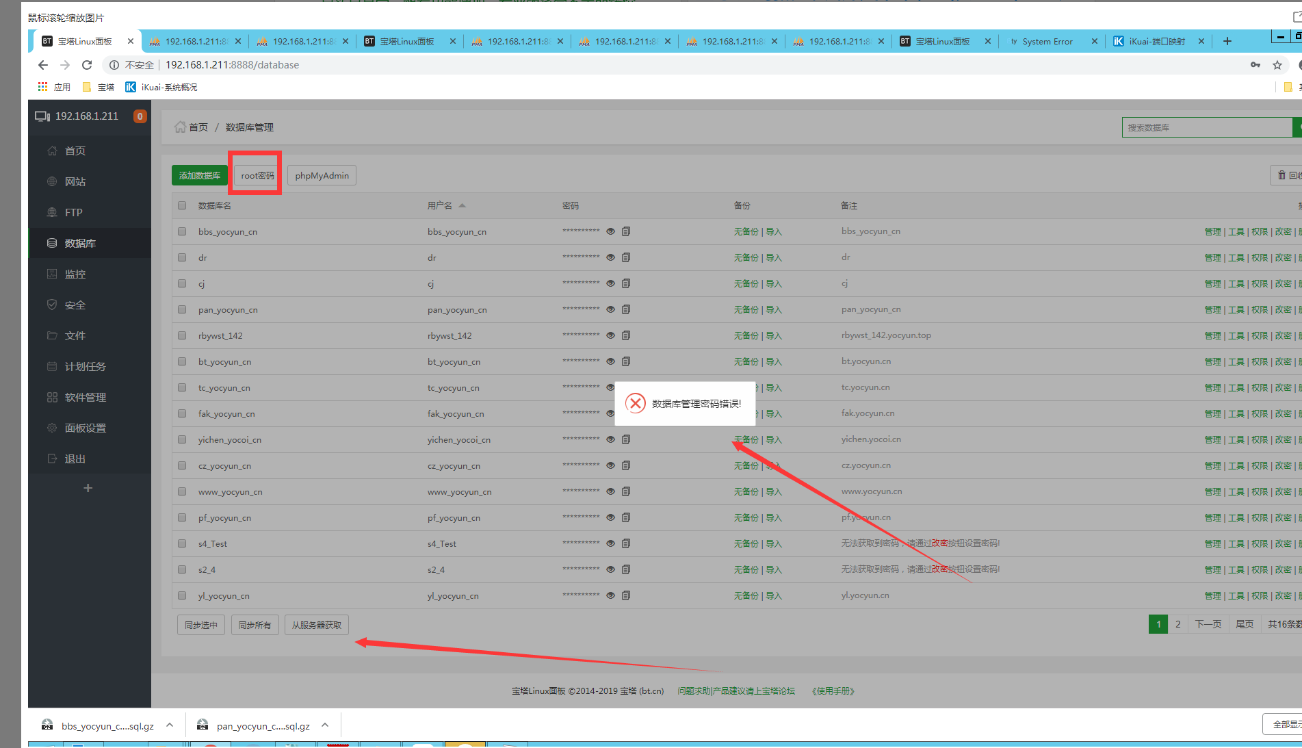Viewport: 1302px width, 748px height.
Task: Open the 宝塔论坛 help footer link
Action: coord(736,691)
